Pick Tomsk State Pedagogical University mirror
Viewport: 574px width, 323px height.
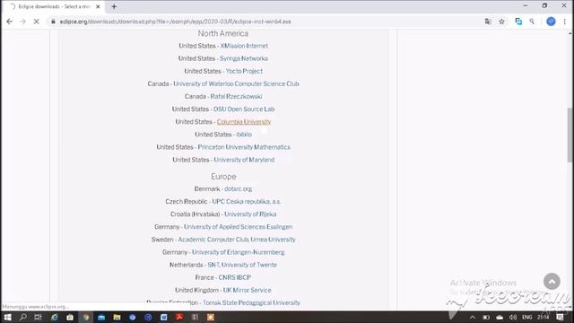[x=251, y=303]
